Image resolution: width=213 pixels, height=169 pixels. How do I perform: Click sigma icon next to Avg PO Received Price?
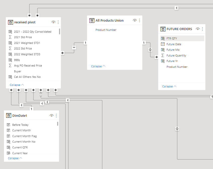(x=10, y=66)
